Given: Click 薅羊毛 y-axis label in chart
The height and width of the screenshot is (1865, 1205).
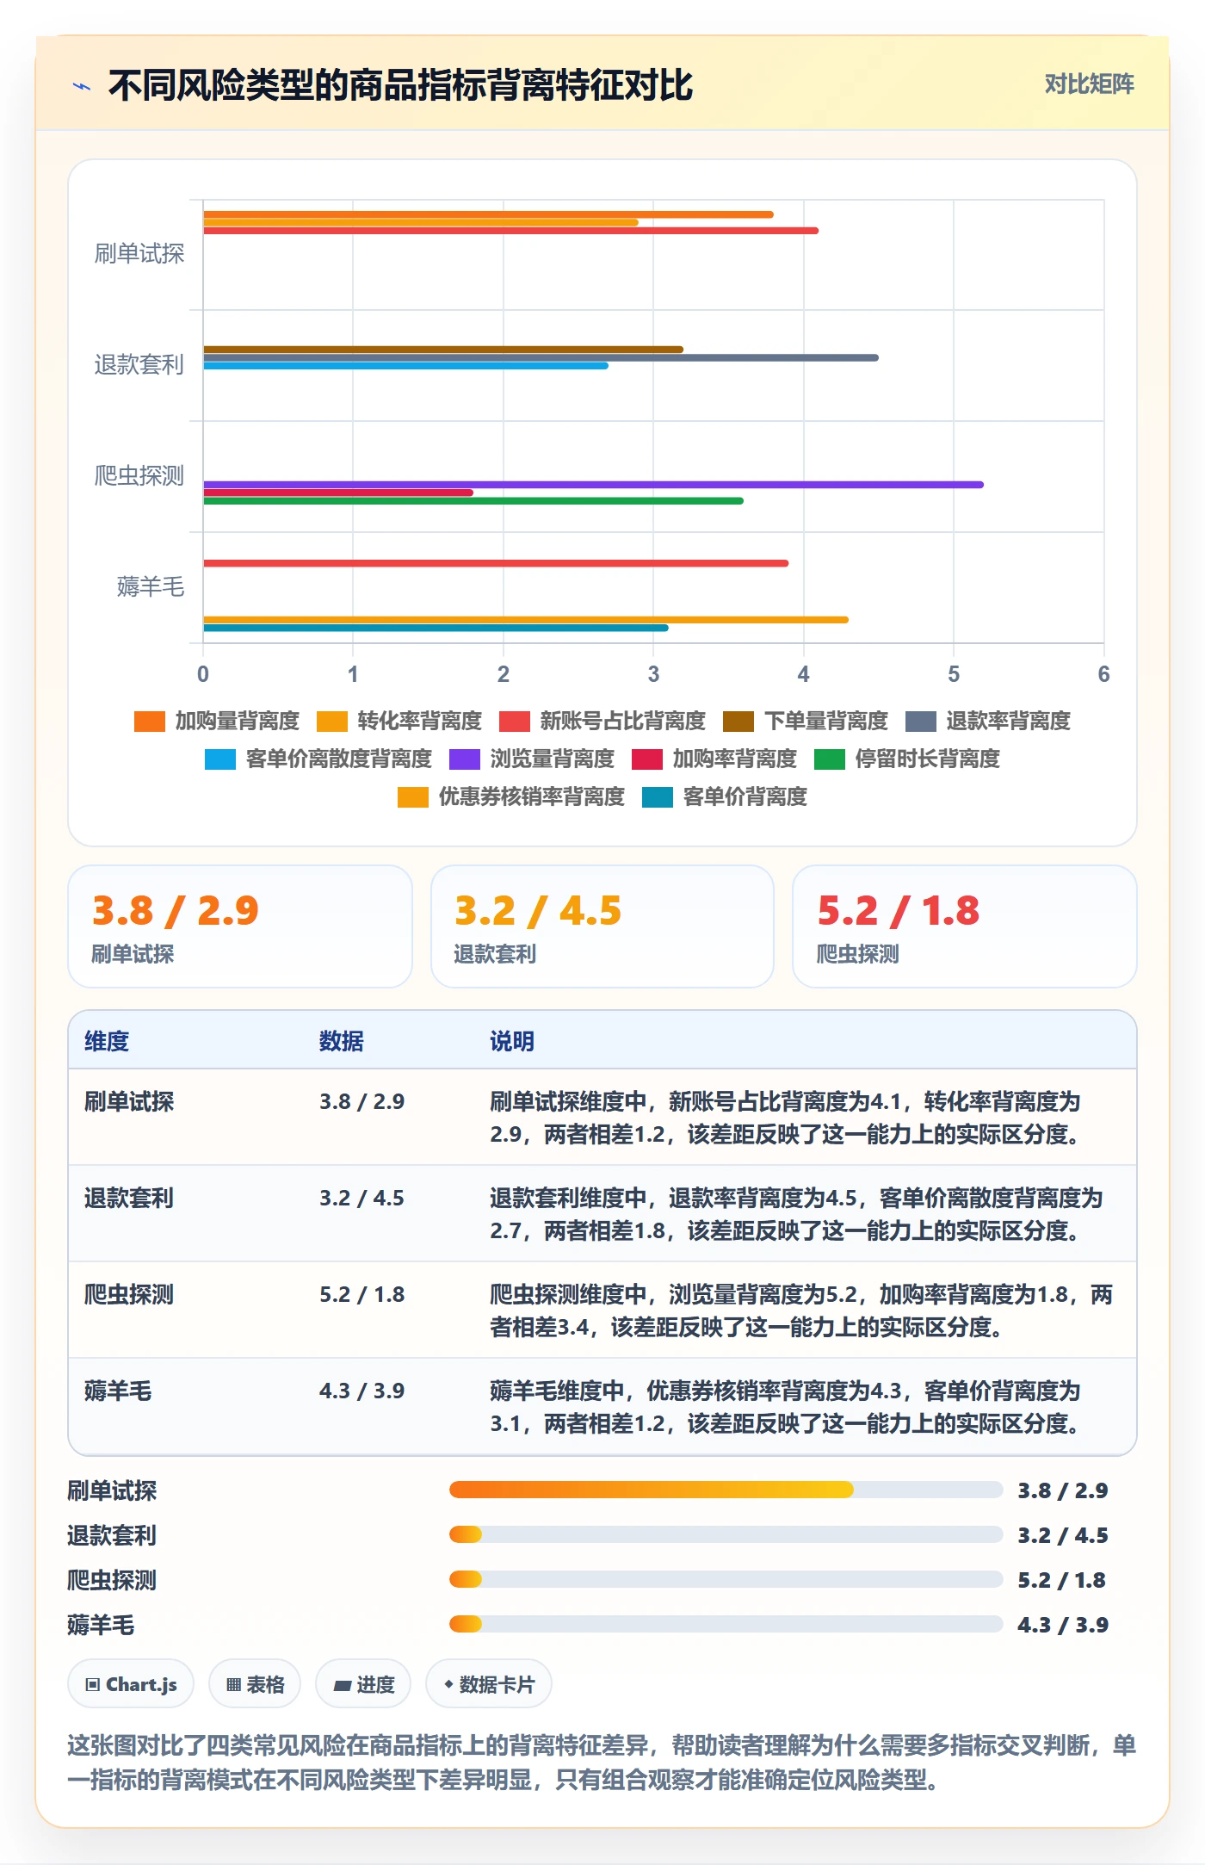Looking at the screenshot, I should (151, 587).
